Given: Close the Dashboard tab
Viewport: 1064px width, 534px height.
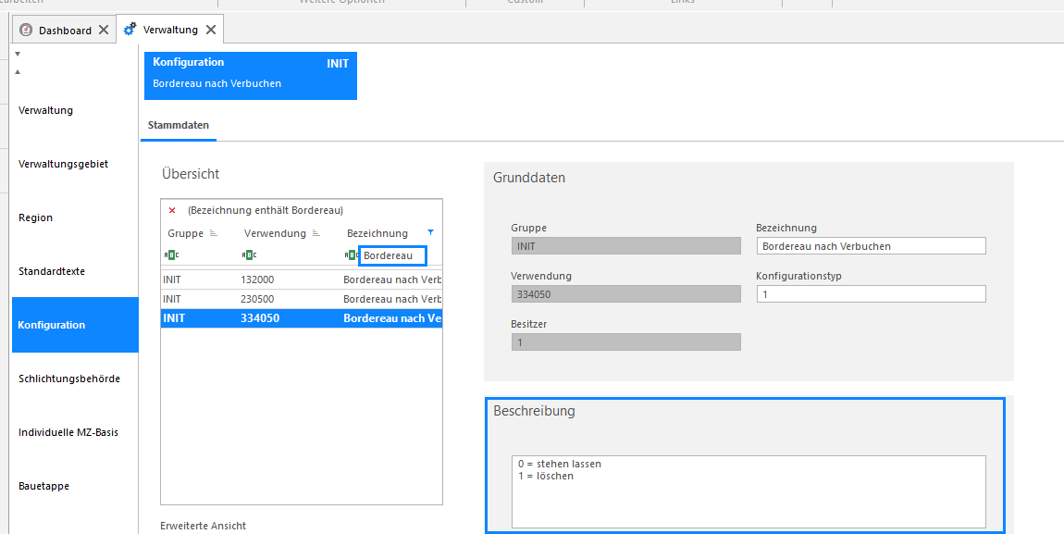Looking at the screenshot, I should 103,30.
